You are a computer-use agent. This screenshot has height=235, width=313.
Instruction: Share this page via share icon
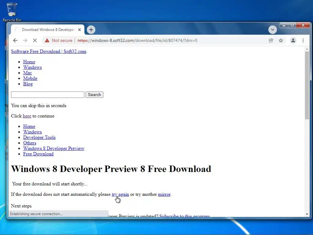pyautogui.click(x=271, y=40)
